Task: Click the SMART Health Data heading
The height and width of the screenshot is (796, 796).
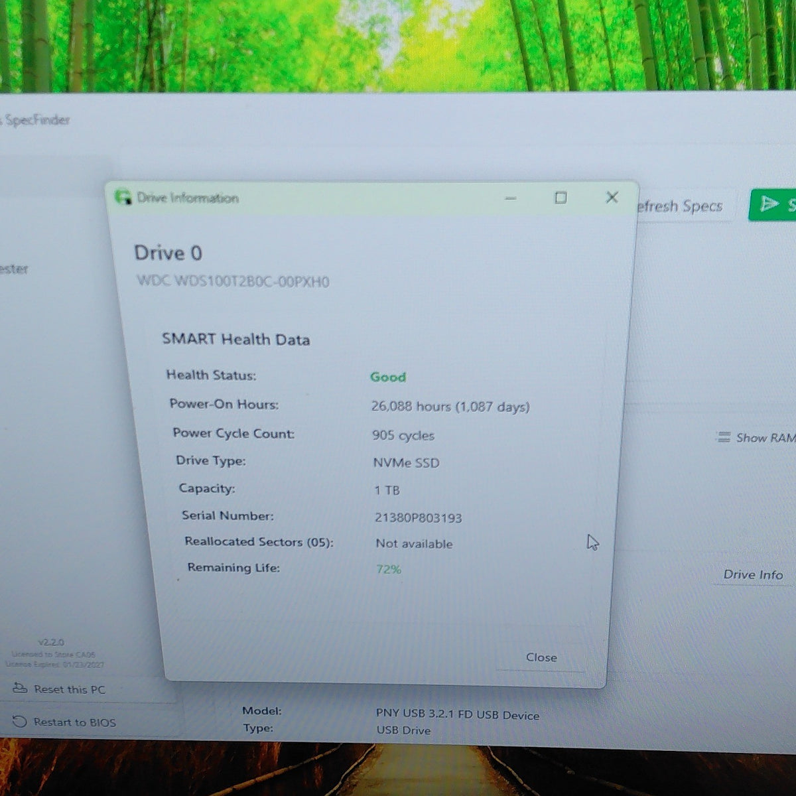Action: click(235, 340)
